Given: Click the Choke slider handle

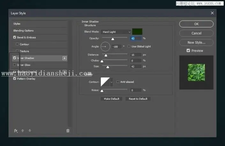Looking at the screenshot, I should (102, 61).
